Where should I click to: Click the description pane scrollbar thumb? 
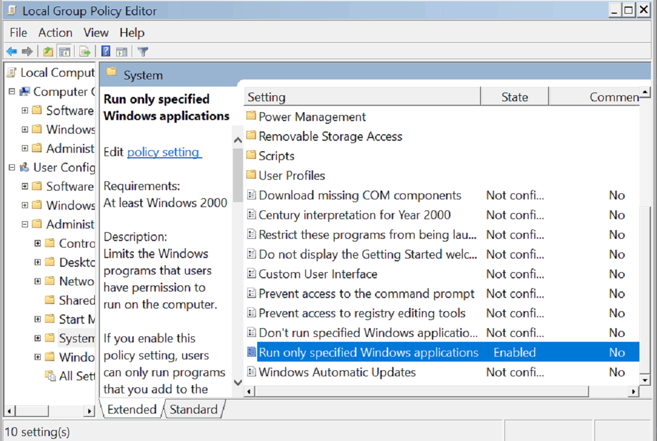tap(237, 175)
